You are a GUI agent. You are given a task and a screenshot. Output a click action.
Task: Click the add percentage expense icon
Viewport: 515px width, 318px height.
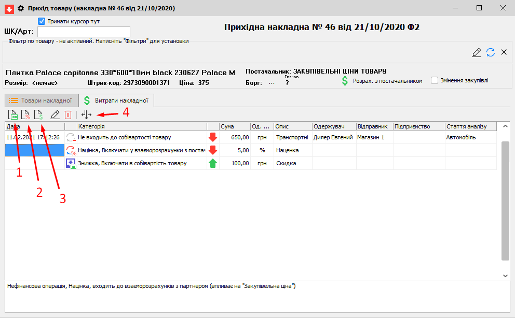pos(25,114)
